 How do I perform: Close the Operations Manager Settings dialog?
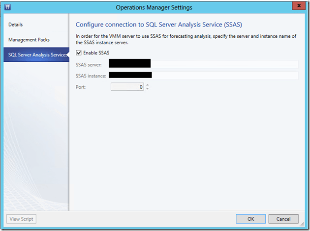(297, 6)
